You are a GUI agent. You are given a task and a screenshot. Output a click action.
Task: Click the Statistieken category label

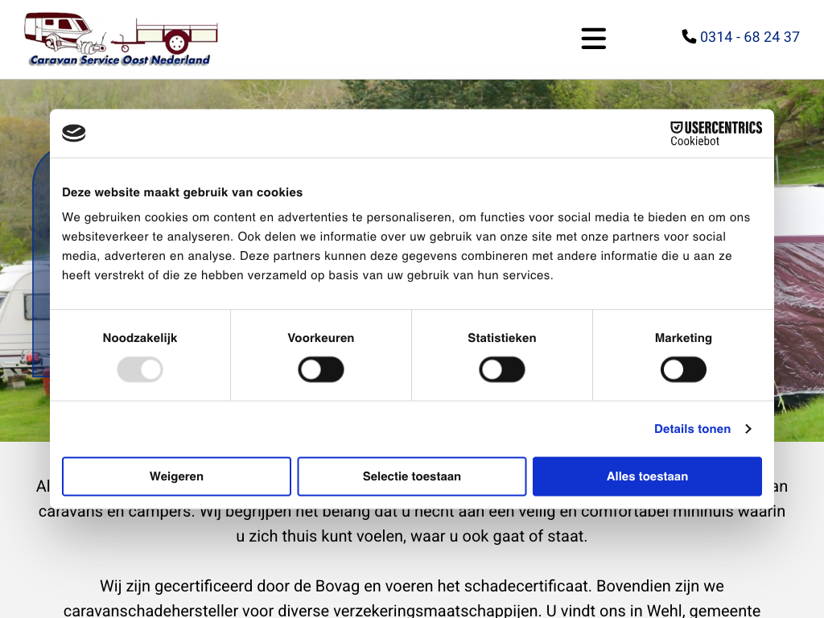(x=502, y=338)
